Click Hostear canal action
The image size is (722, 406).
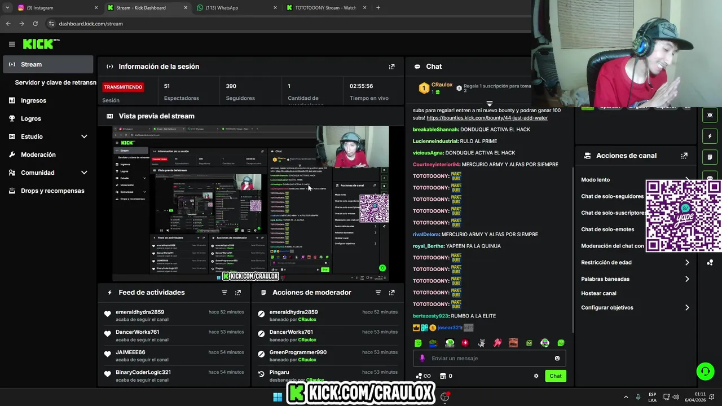tap(598, 293)
